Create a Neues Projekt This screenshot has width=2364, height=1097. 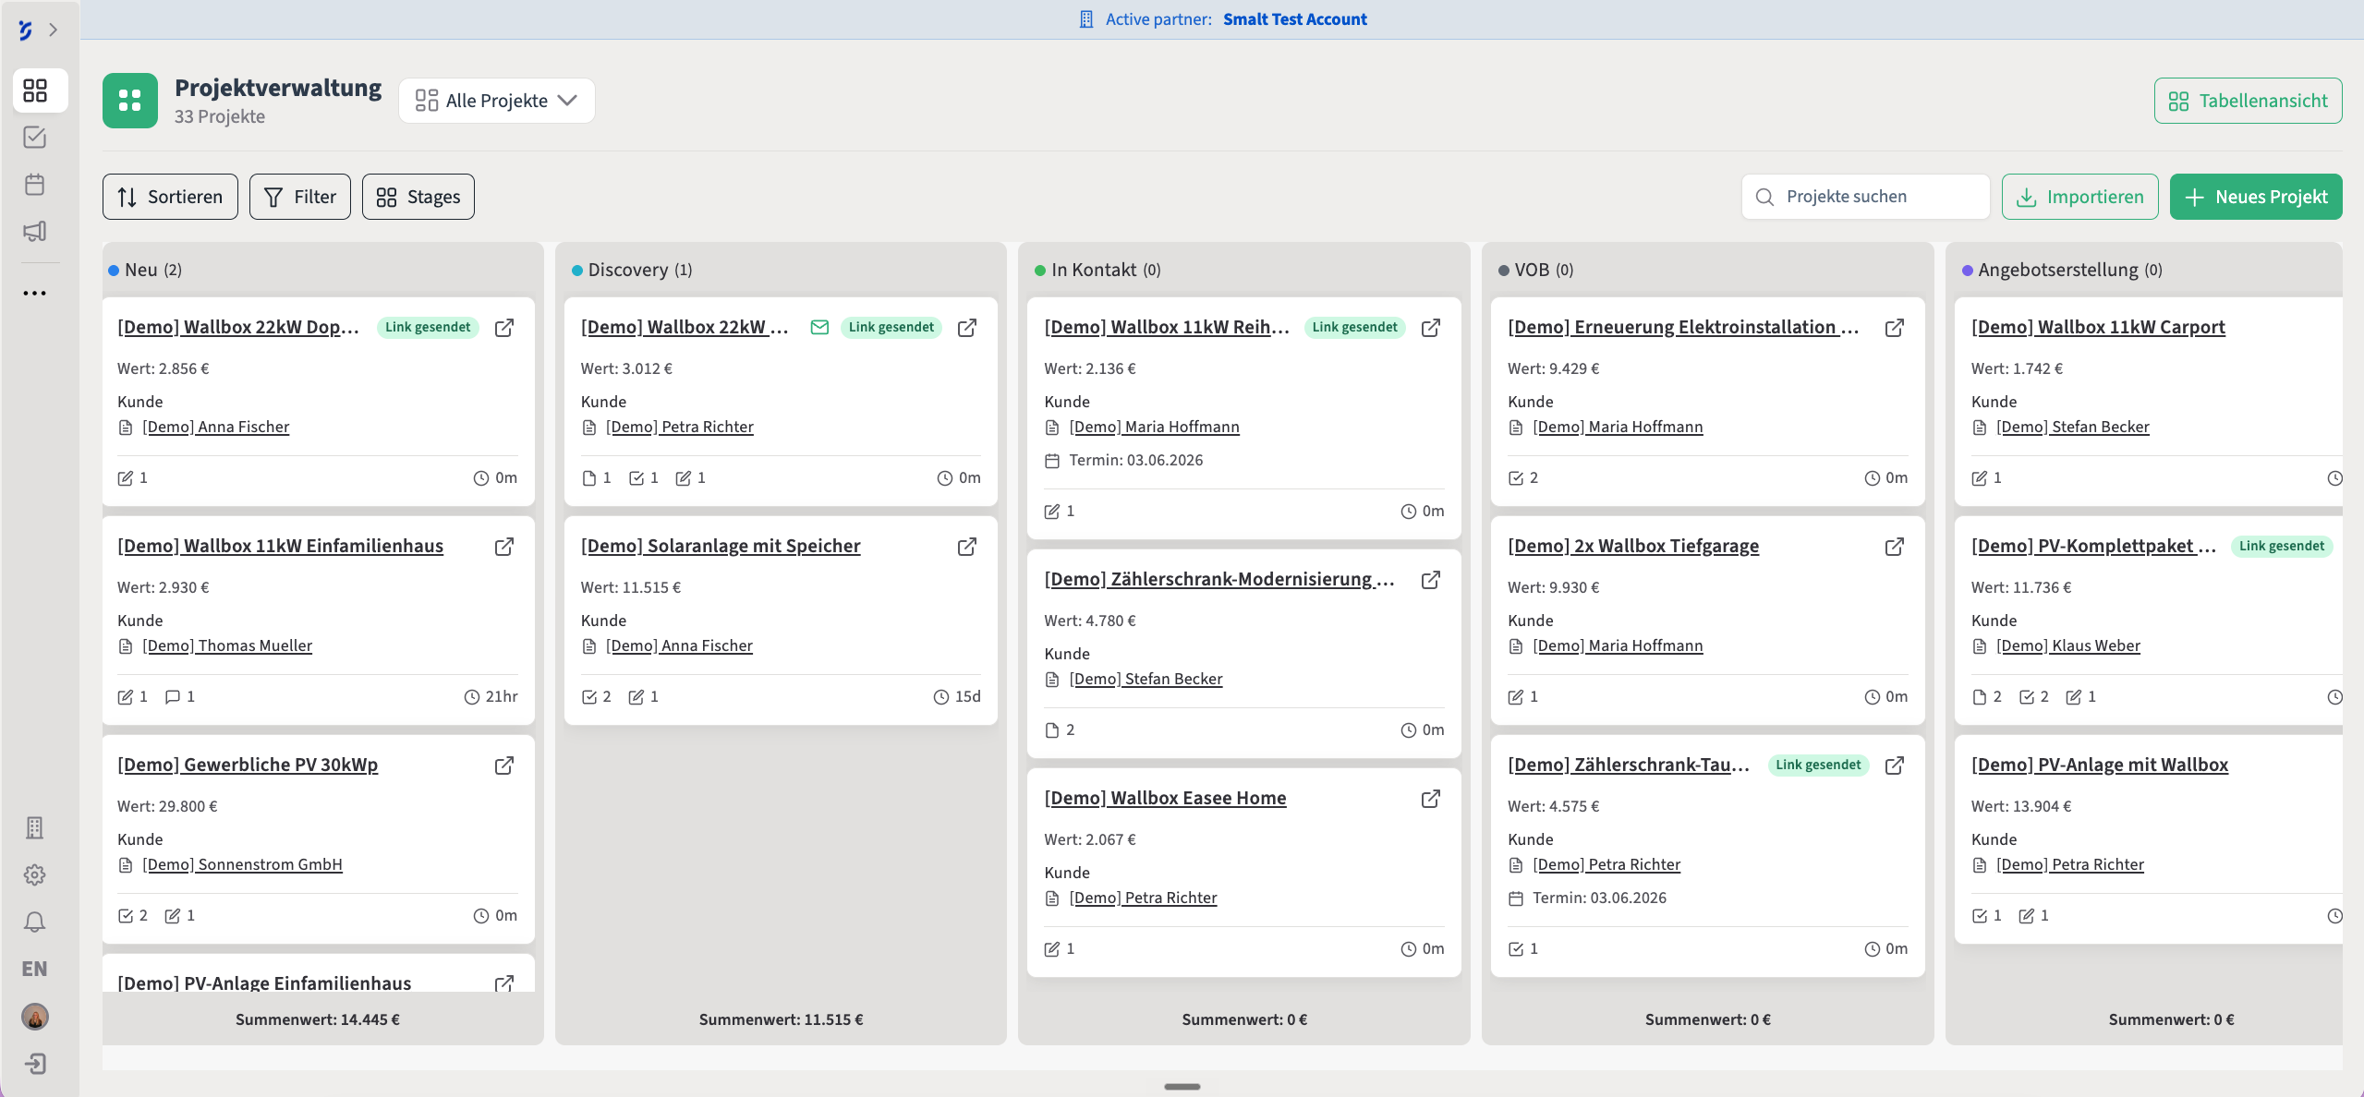tap(2256, 197)
